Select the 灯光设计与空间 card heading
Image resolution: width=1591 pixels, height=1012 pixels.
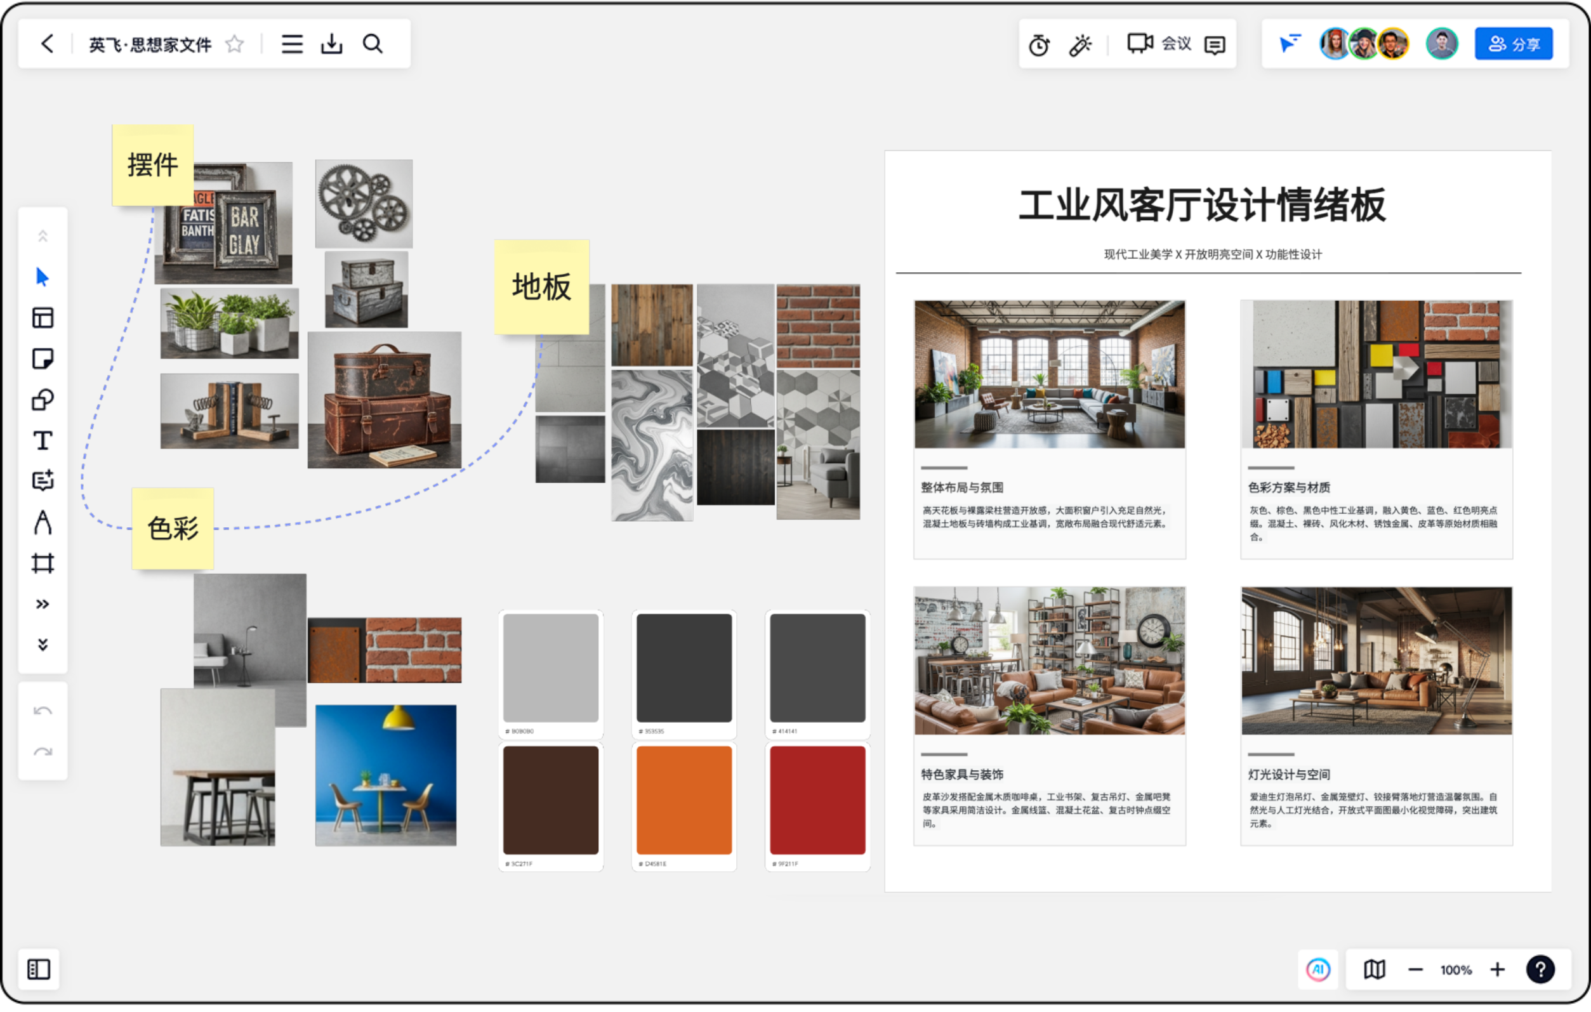[1290, 775]
